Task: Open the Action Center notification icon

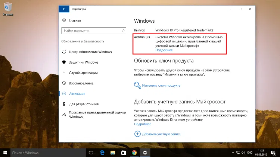Action: 273,153
